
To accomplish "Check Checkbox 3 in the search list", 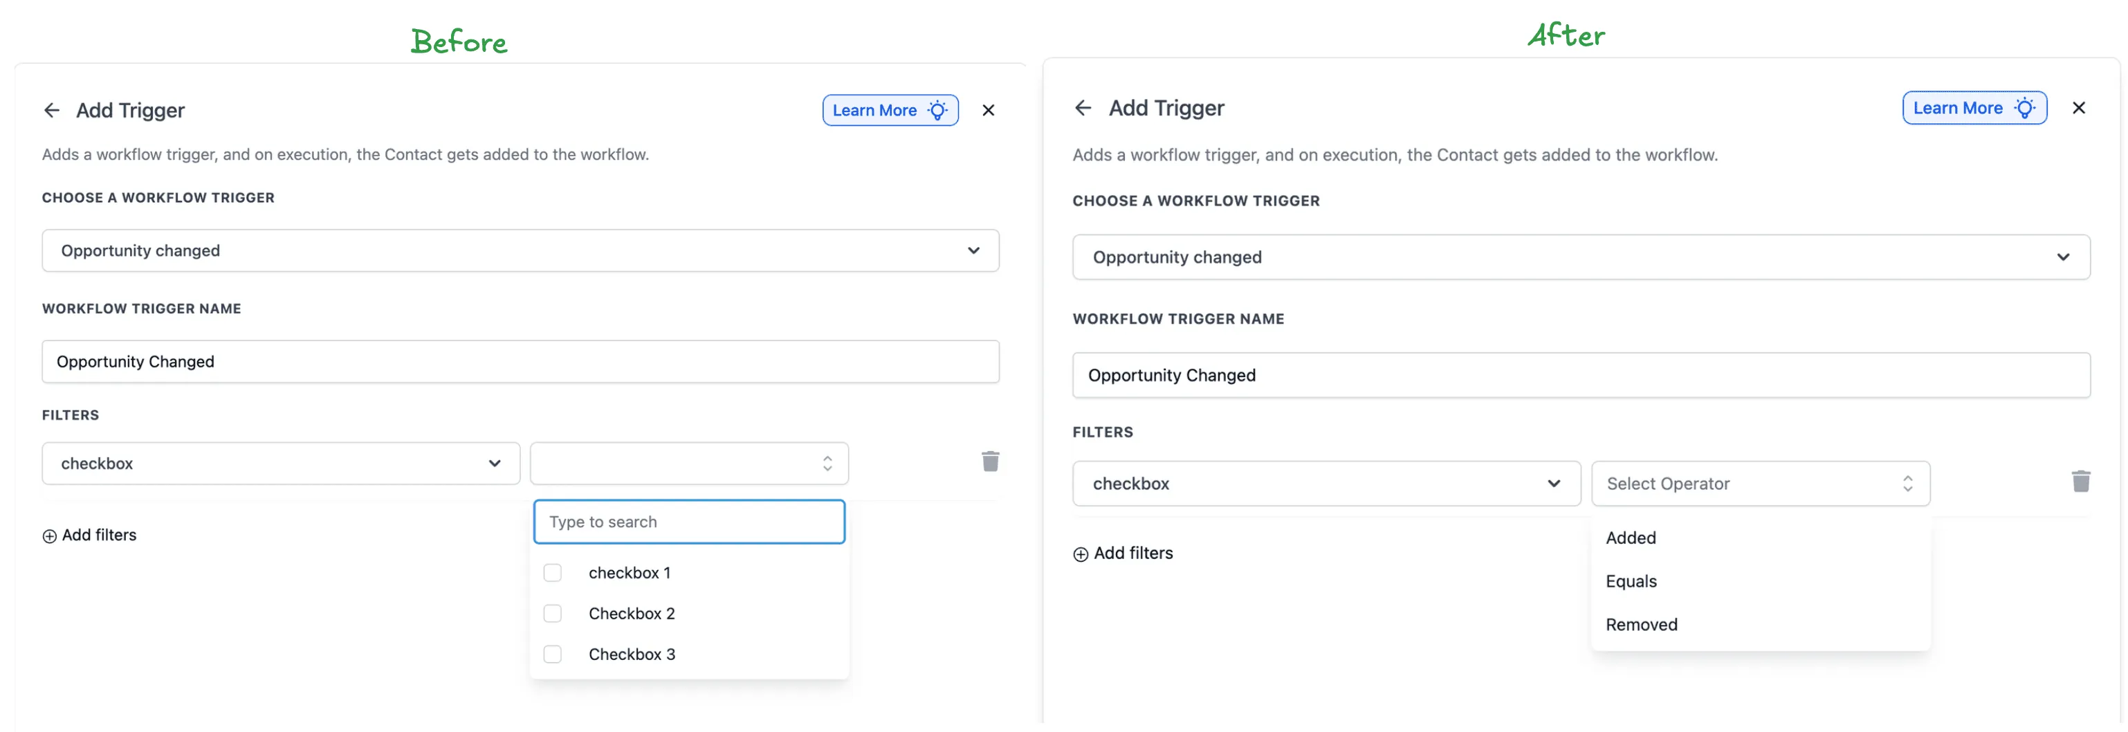I will pyautogui.click(x=553, y=654).
